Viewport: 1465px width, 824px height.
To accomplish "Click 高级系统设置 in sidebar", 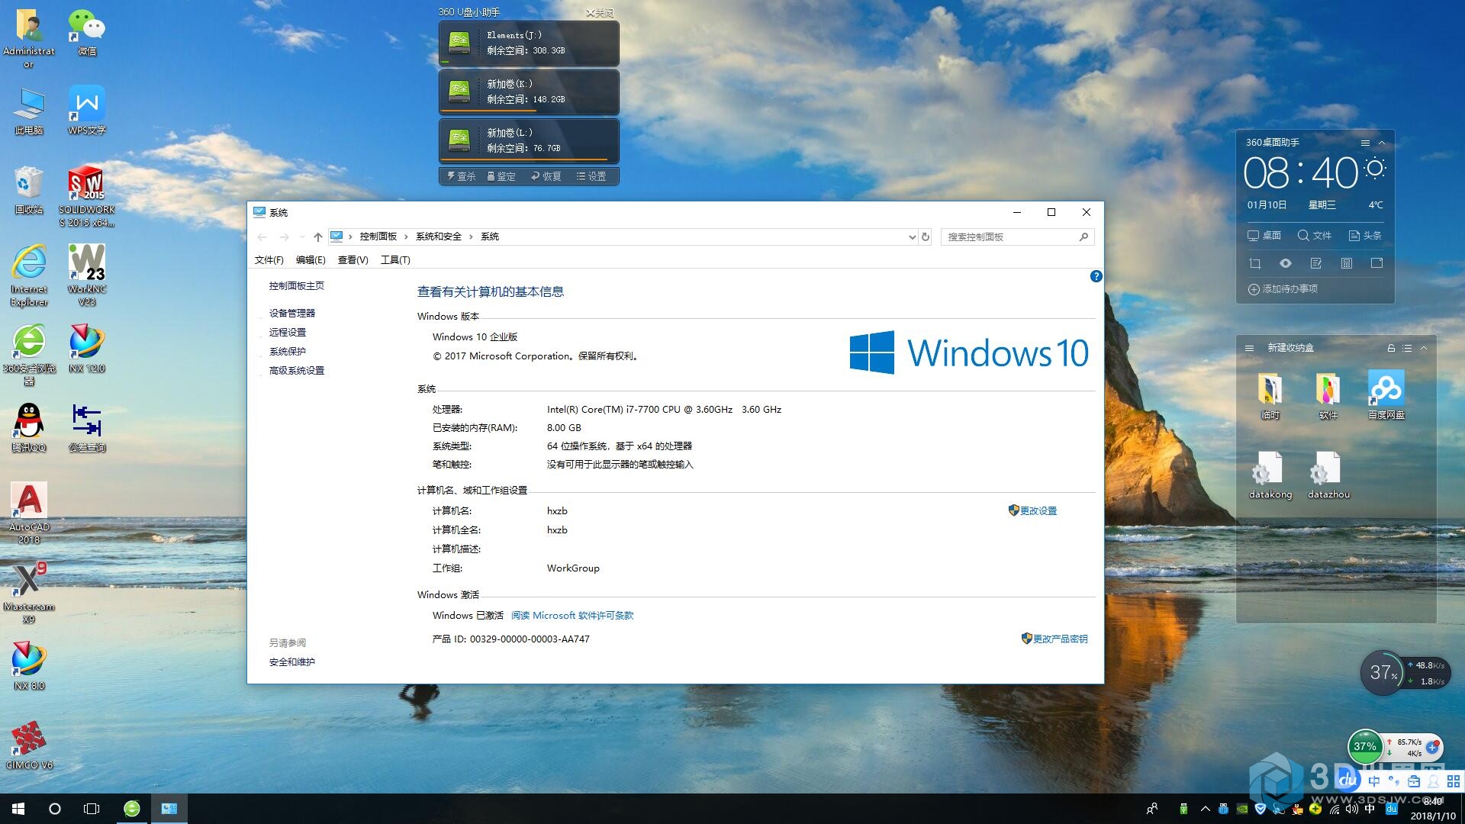I will click(x=297, y=370).
